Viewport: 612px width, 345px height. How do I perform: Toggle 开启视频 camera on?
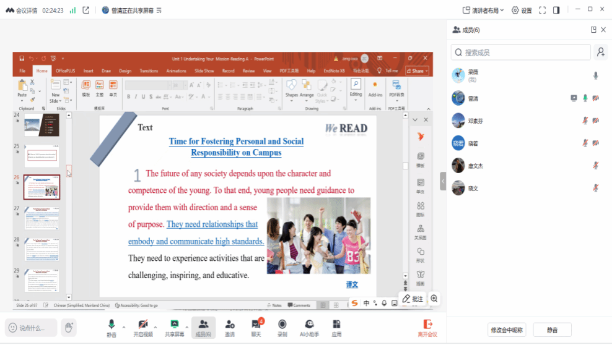[142, 327]
